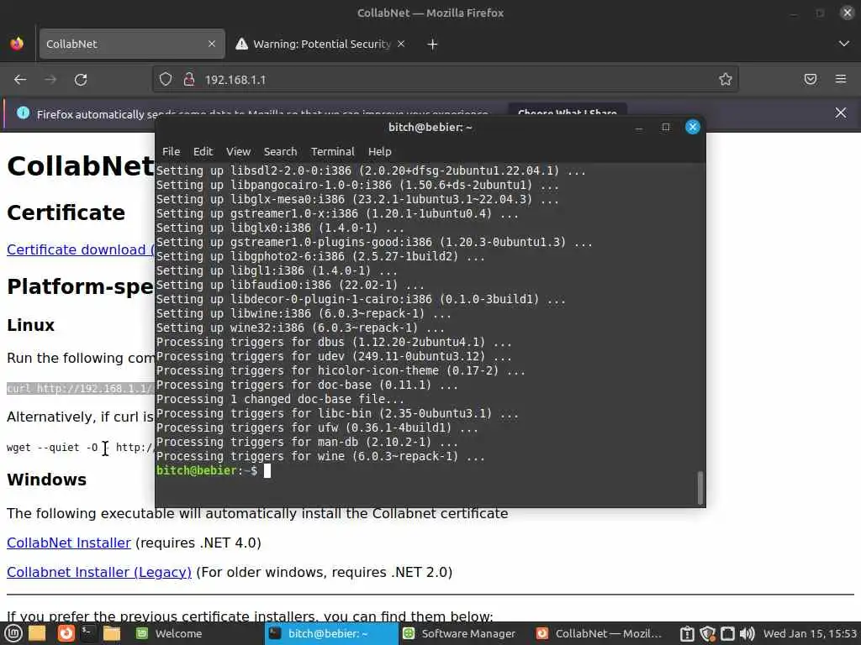861x645 pixels.
Task: Click the Firefox forward arrow button
Action: click(x=50, y=80)
